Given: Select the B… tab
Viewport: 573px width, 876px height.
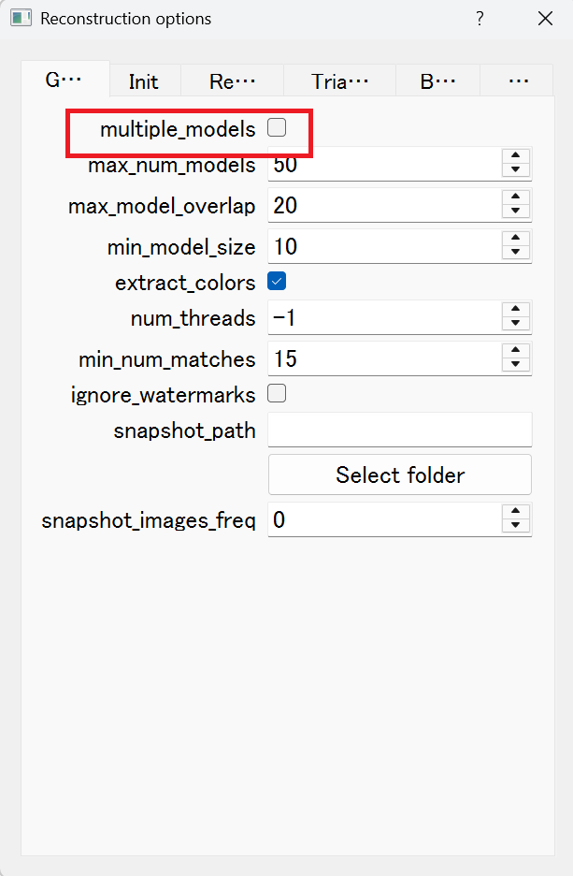Looking at the screenshot, I should 437,81.
